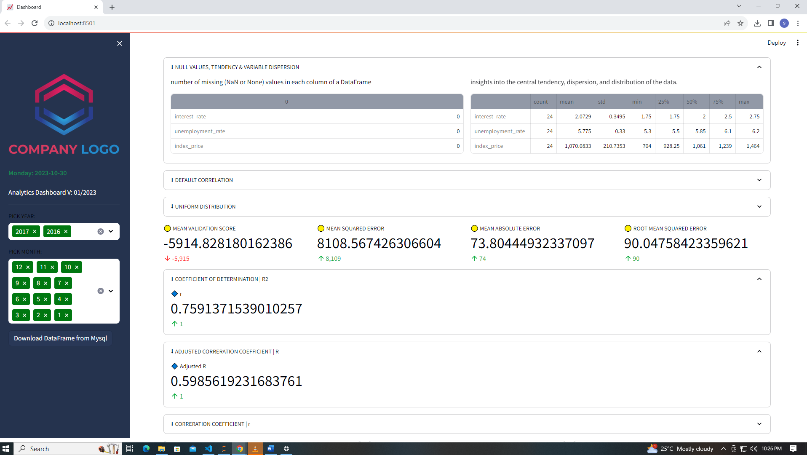Bookmark the Dashboard page with the star icon
Image resolution: width=807 pixels, height=455 pixels.
click(x=740, y=23)
